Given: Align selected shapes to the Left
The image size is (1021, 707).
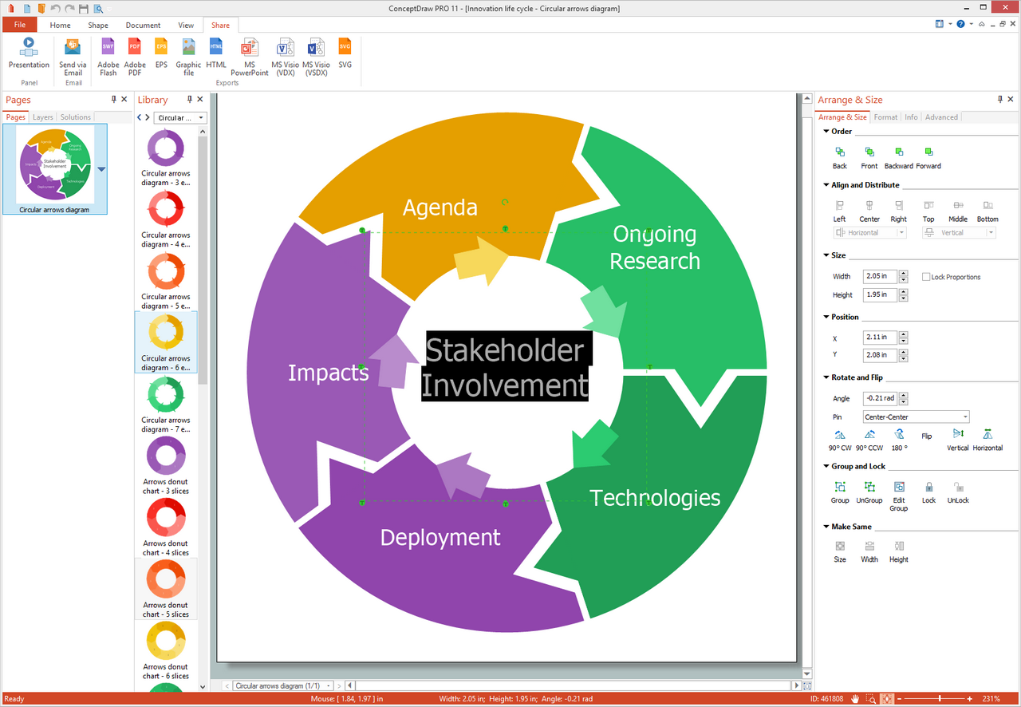Looking at the screenshot, I should [839, 209].
